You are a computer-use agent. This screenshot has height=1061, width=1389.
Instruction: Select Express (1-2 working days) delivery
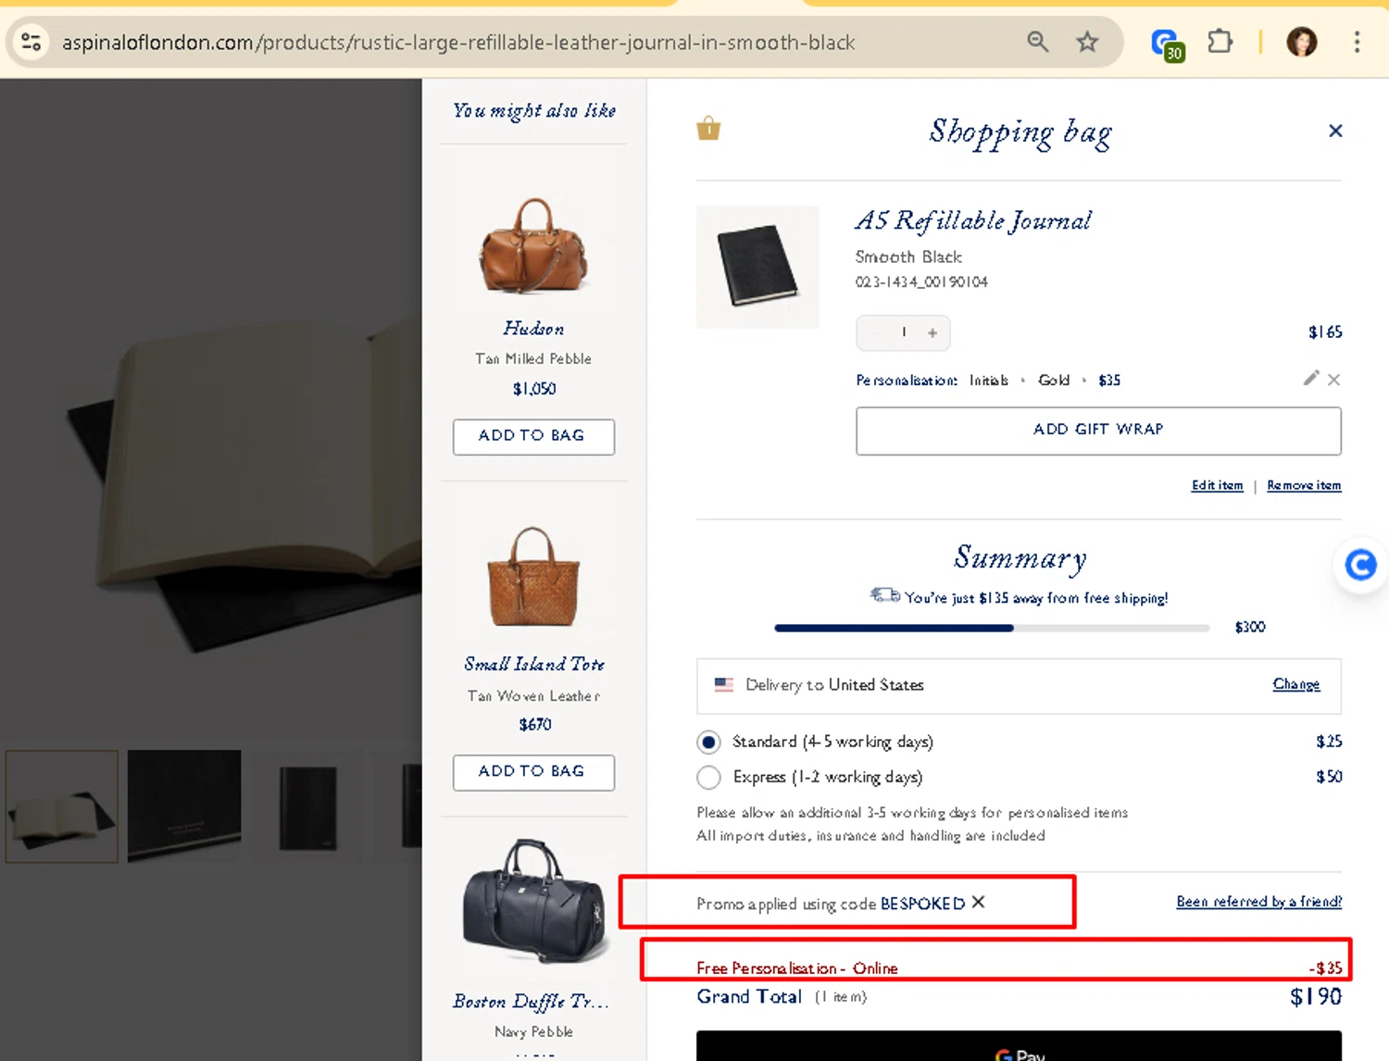708,777
